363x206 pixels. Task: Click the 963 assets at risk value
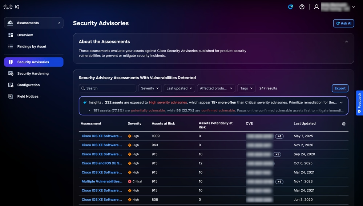click(155, 145)
